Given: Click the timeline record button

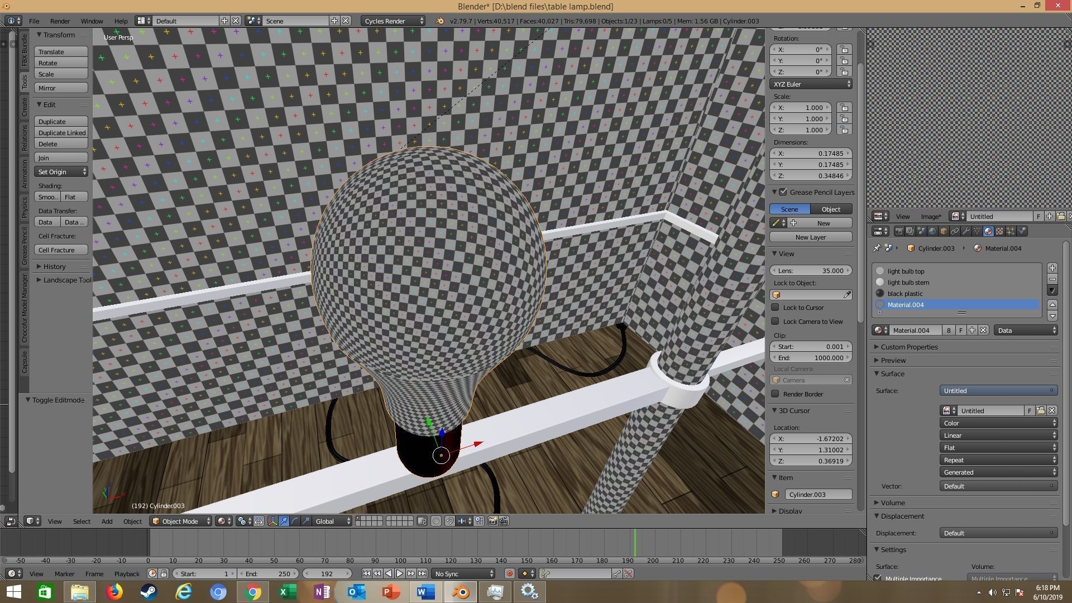Looking at the screenshot, I should 509,573.
